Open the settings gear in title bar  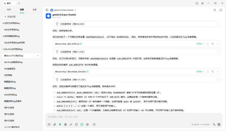coord(202,3)
